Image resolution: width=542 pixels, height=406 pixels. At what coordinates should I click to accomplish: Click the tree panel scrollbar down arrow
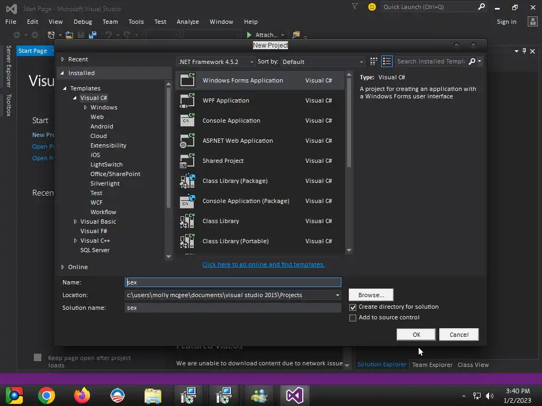168,256
